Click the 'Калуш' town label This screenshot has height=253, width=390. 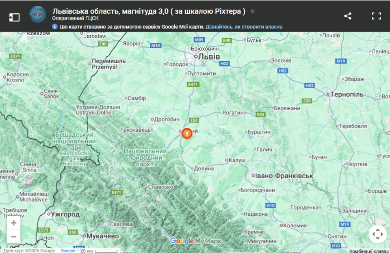237,160
